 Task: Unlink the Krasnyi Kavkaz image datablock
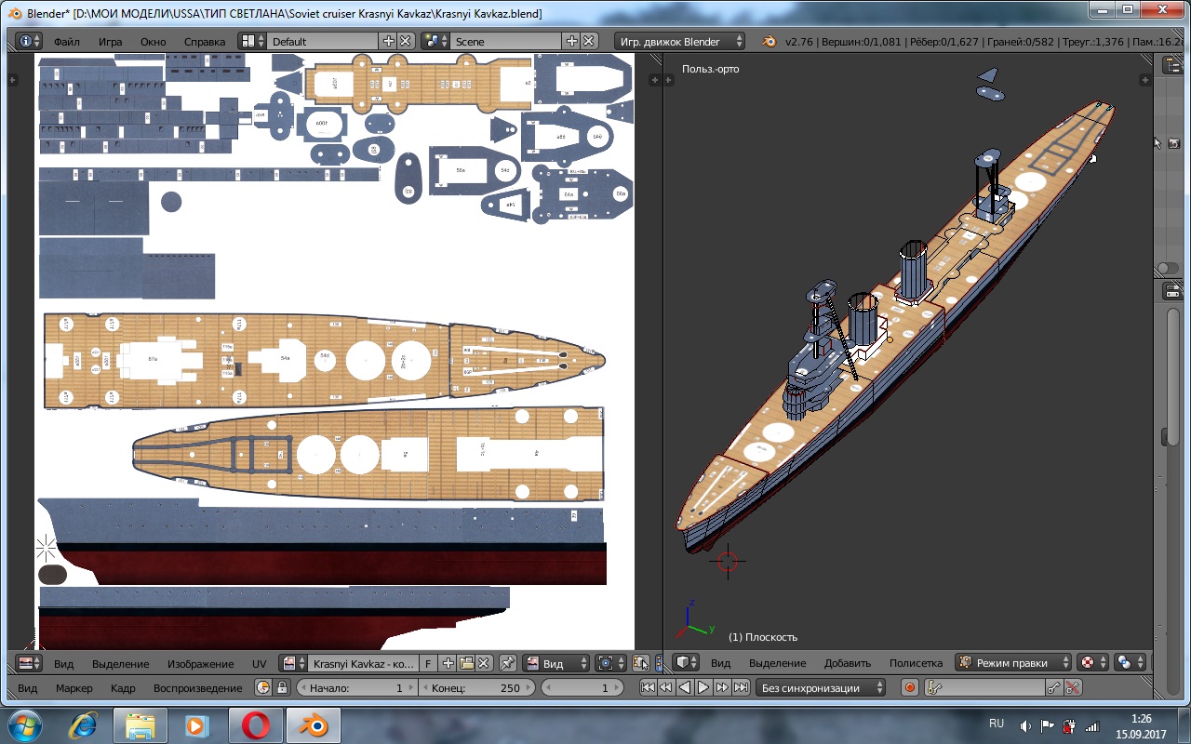coord(484,663)
